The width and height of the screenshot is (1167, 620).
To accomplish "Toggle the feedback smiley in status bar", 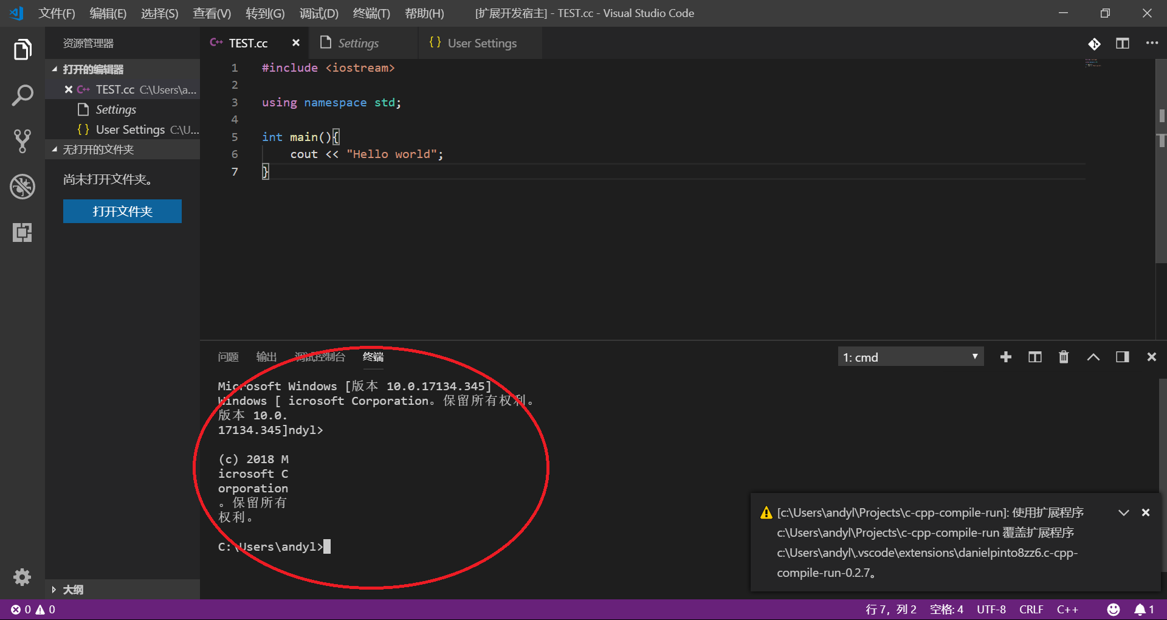I will (x=1114, y=609).
